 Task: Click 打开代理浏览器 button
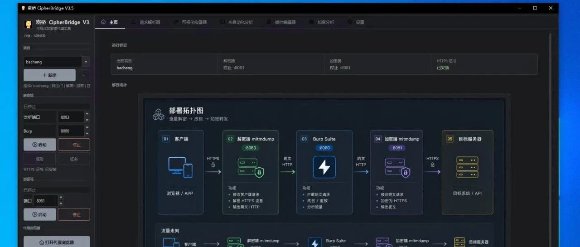click(x=57, y=242)
